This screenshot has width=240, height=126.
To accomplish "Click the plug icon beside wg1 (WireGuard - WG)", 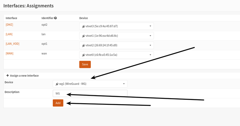I will pos(58,84).
